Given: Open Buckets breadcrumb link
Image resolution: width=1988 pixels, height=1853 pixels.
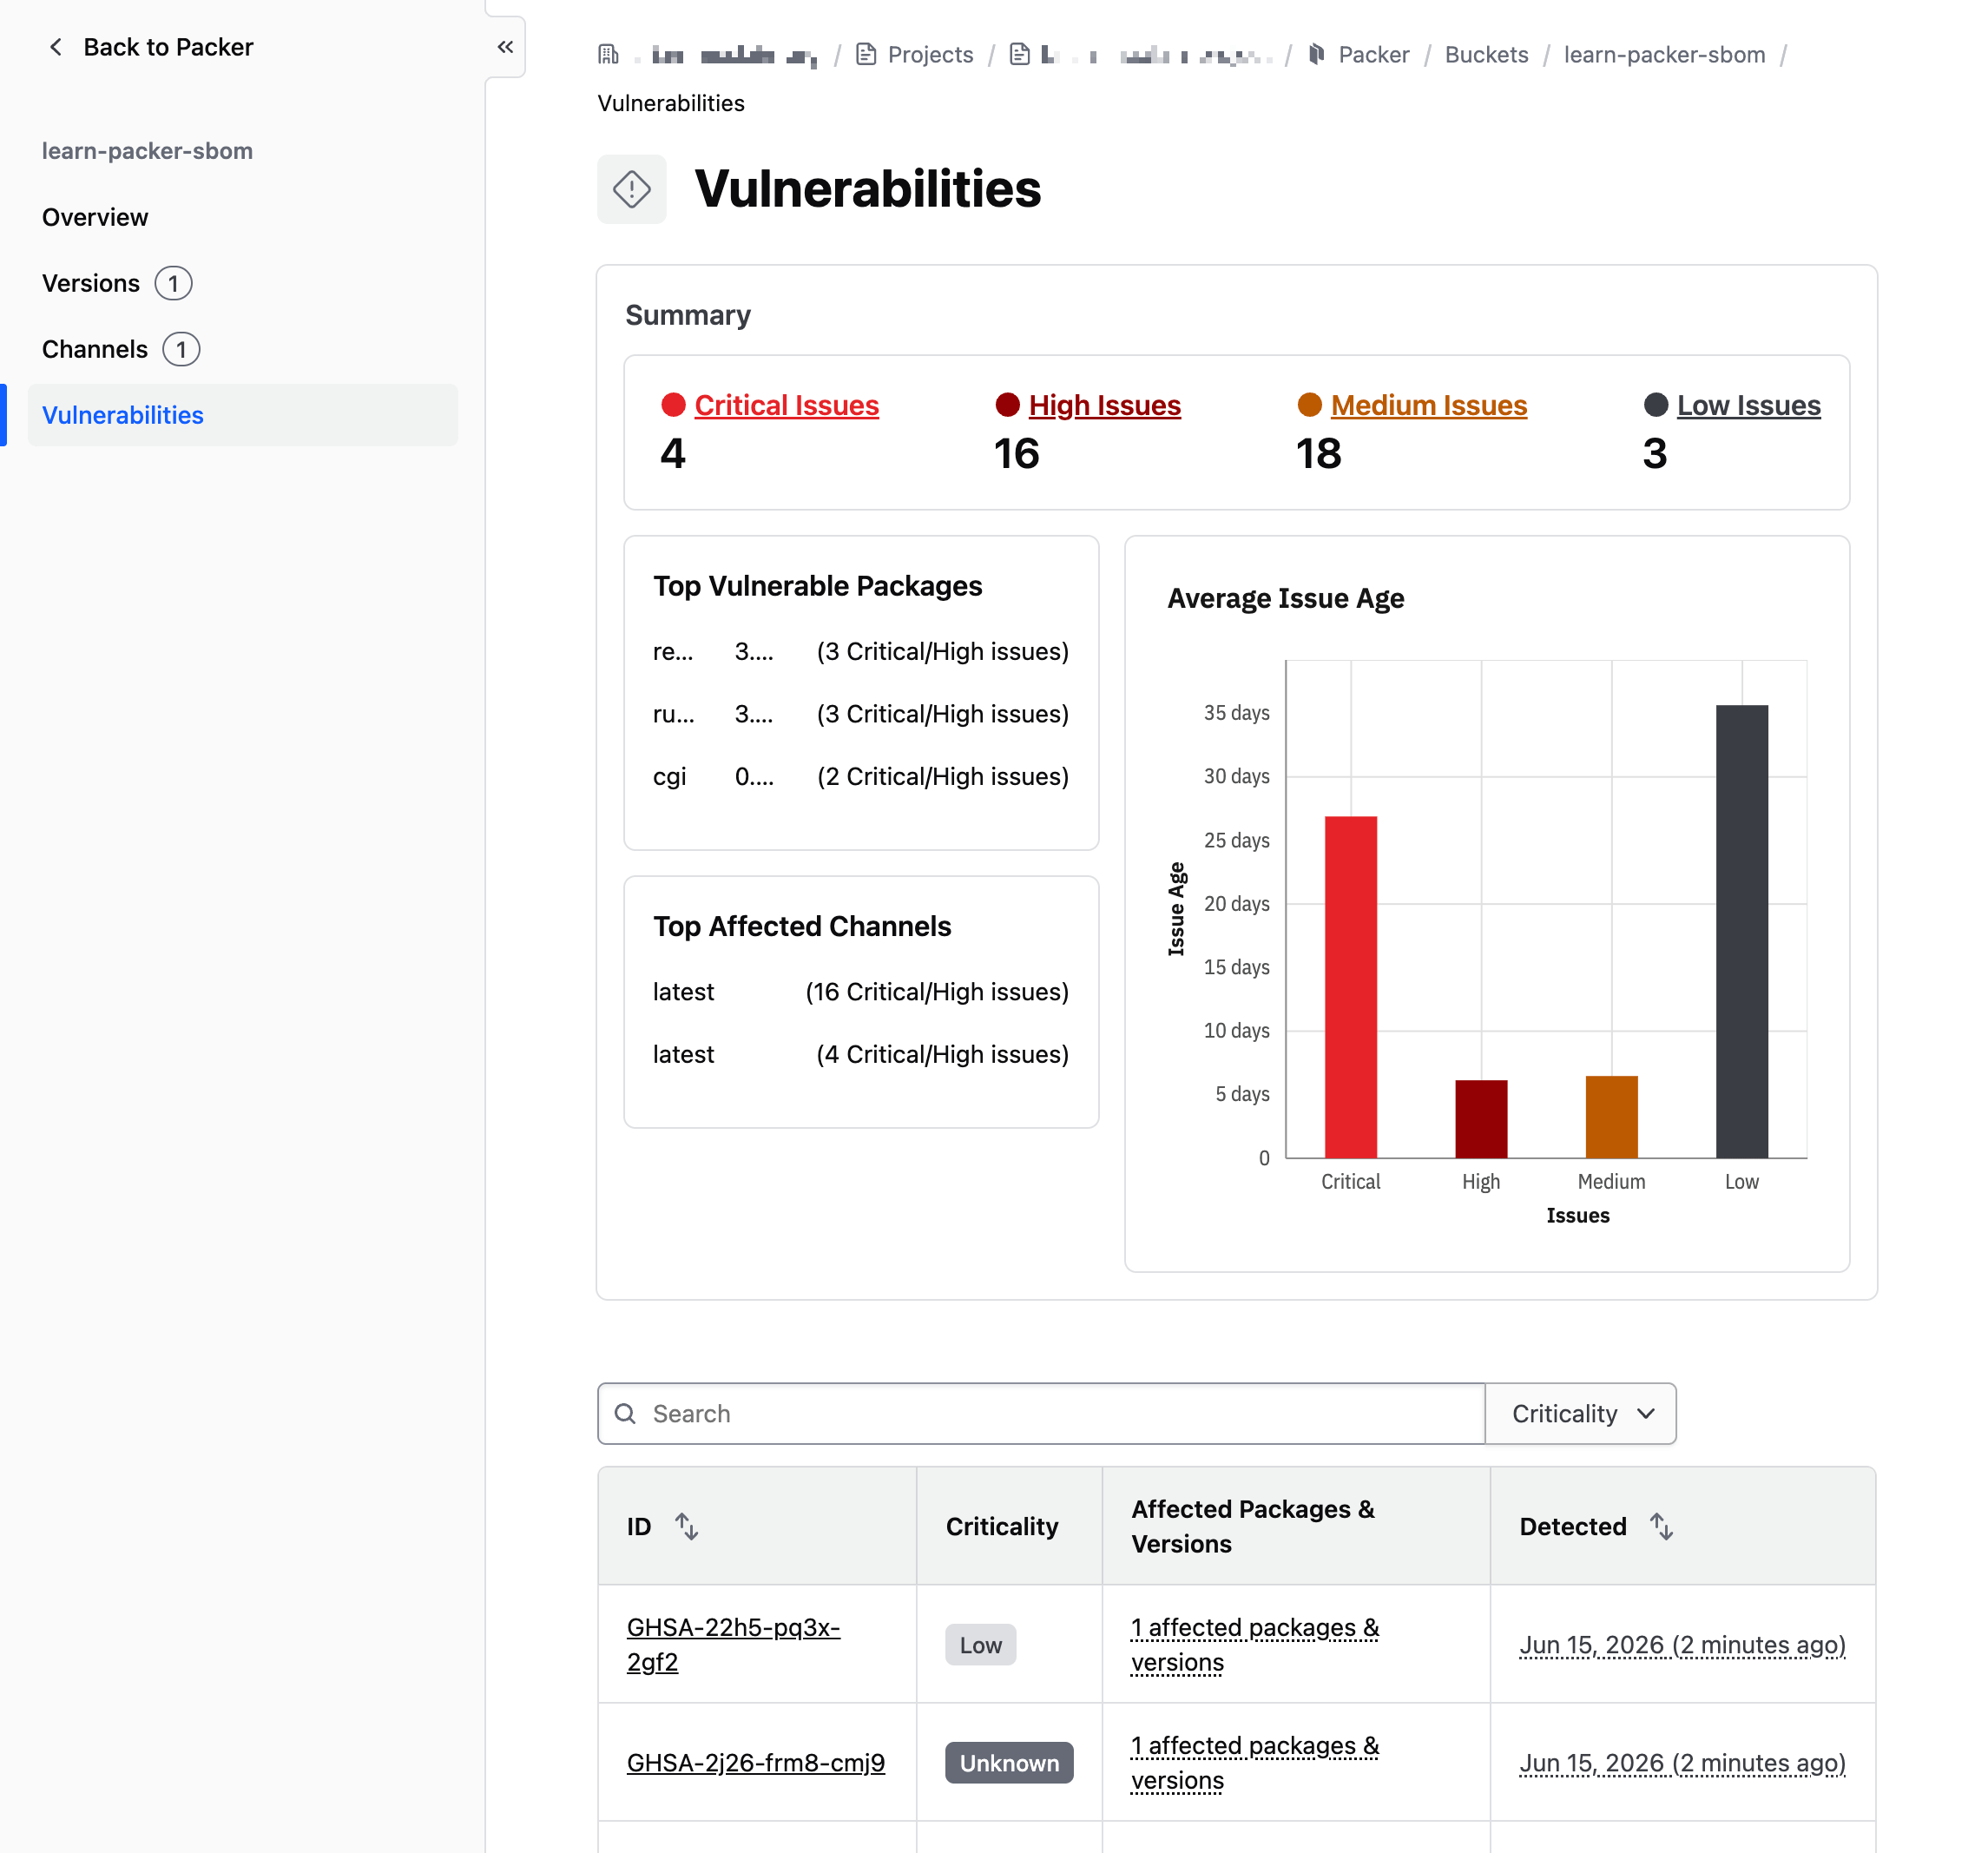Looking at the screenshot, I should click(x=1486, y=54).
